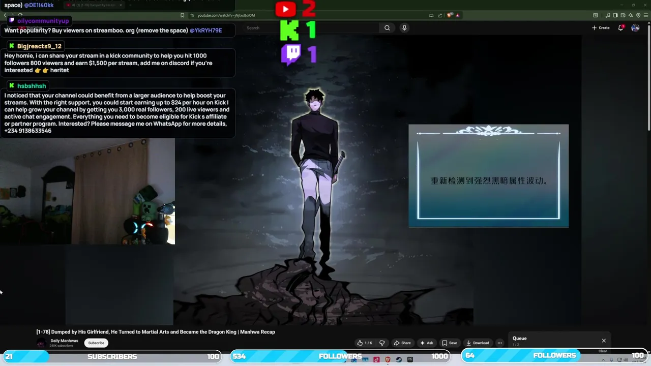Open more actions three-dot menu
Image resolution: width=651 pixels, height=366 pixels.
point(499,343)
